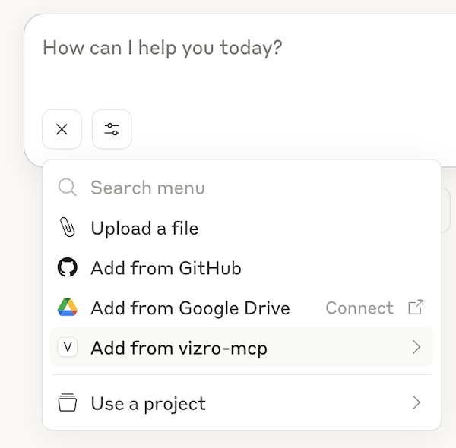Select the Add from Google Drive label
This screenshot has width=456, height=448.
tap(190, 308)
